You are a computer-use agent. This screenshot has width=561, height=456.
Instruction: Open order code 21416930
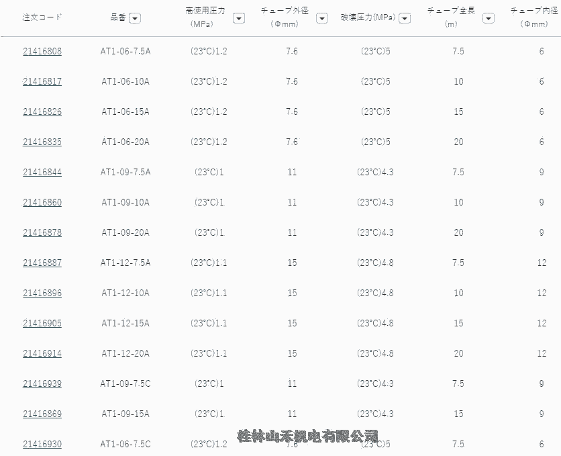click(x=42, y=444)
